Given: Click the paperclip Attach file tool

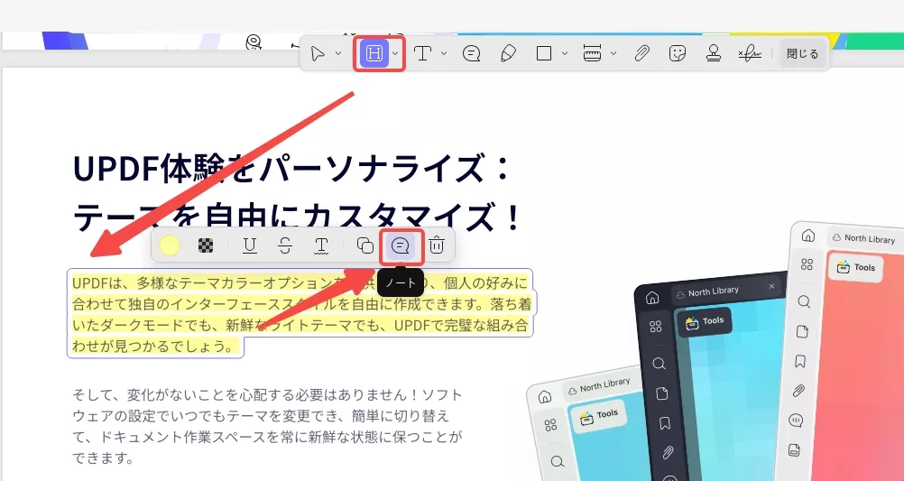Looking at the screenshot, I should click(x=641, y=53).
